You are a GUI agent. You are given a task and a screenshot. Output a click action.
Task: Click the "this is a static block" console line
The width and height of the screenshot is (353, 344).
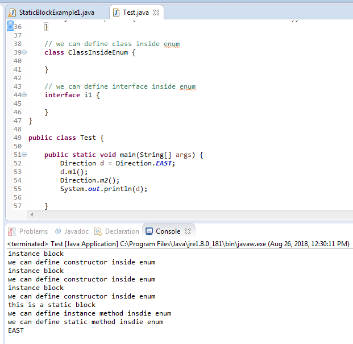[x=52, y=305]
